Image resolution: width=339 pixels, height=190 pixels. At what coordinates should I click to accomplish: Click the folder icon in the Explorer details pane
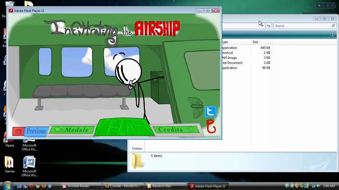[x=137, y=161]
